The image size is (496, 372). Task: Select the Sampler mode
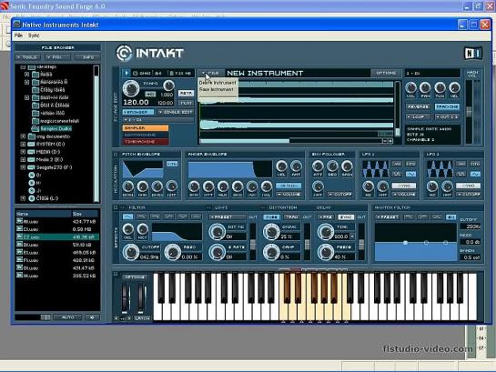(146, 128)
